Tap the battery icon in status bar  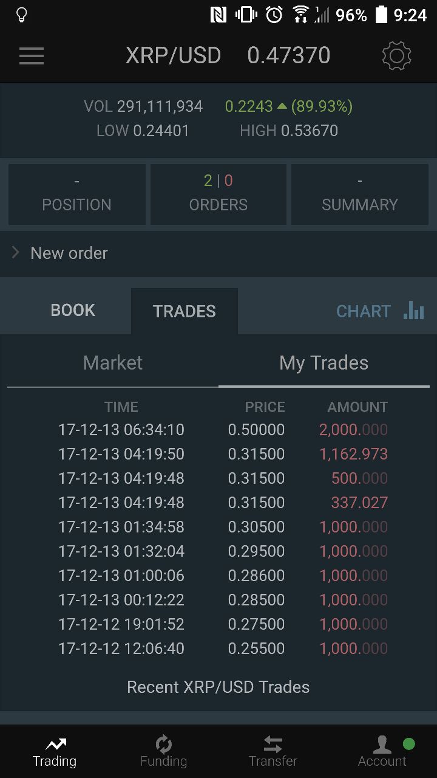pyautogui.click(x=381, y=15)
